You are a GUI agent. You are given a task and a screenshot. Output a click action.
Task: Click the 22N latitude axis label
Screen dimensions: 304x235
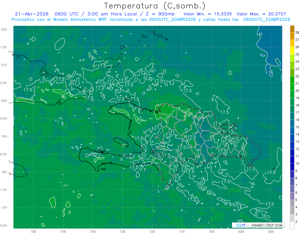coord(4,29)
